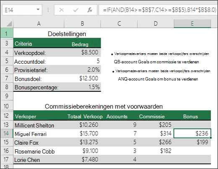Select the $199 bonus cell
Viewport: 218px width, 169px height.
coord(192,142)
